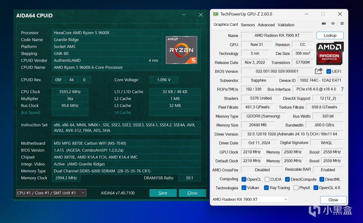363x223 pixels.
Task: Click the Code Name value Granite Ridge
Action: tap(107, 40)
